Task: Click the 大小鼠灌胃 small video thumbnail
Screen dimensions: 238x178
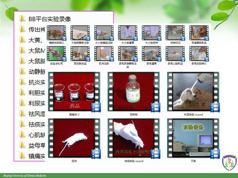Action: (127, 33)
